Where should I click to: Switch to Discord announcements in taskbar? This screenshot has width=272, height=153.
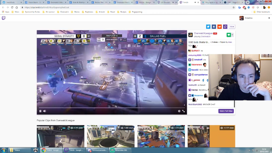pos(97,150)
